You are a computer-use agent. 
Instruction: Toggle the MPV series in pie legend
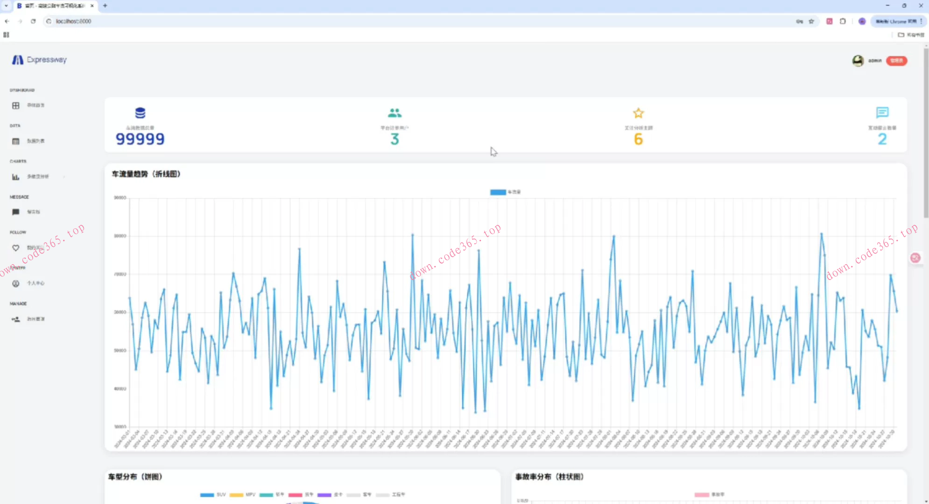[x=237, y=495]
